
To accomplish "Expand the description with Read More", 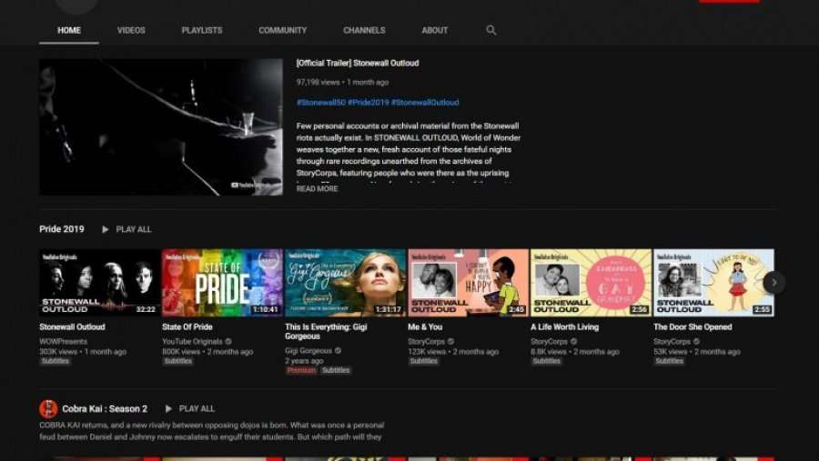I will pos(317,189).
